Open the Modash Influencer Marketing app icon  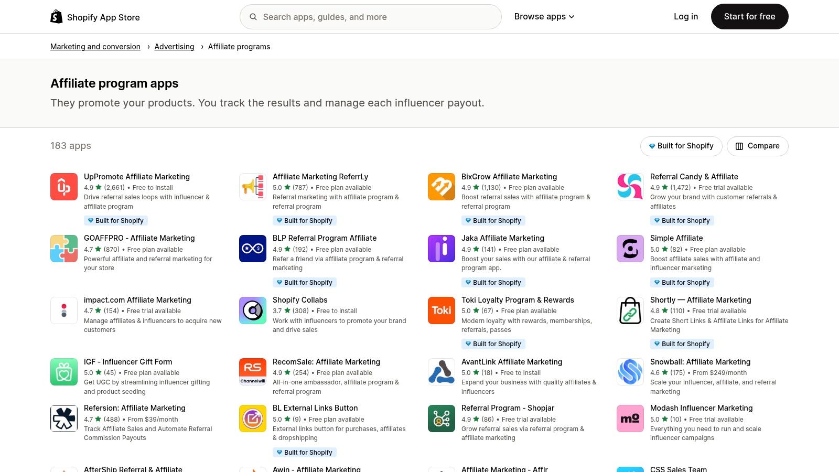630,419
